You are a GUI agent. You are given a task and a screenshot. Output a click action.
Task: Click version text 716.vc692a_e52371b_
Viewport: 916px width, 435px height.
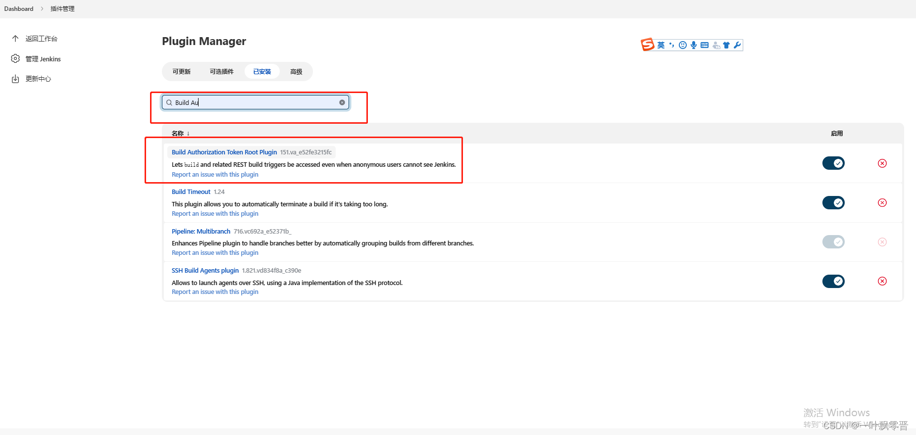262,232
